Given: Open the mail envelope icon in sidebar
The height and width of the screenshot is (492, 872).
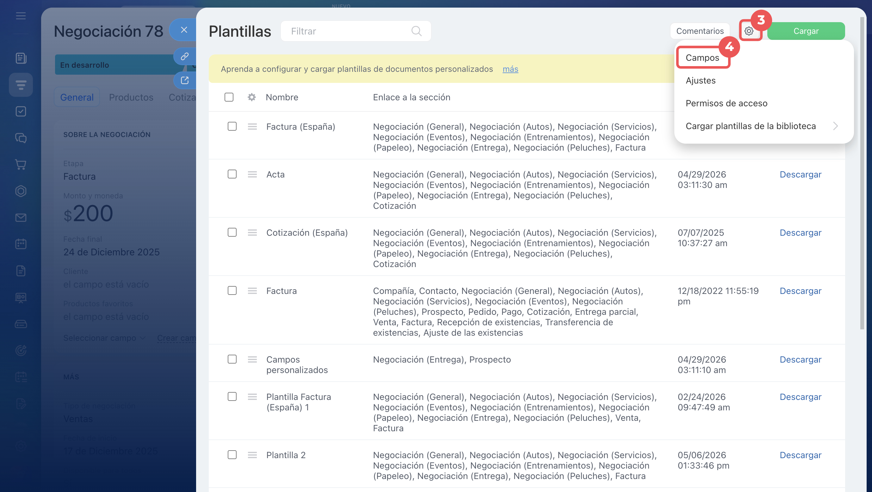Looking at the screenshot, I should [x=21, y=218].
